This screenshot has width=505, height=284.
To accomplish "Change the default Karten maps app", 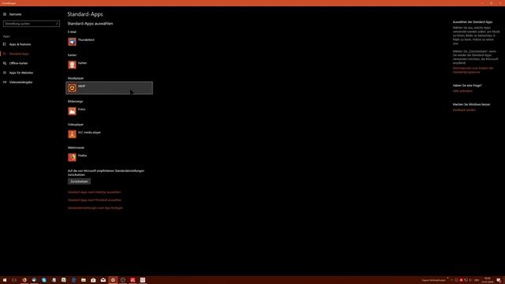I will (x=109, y=65).
